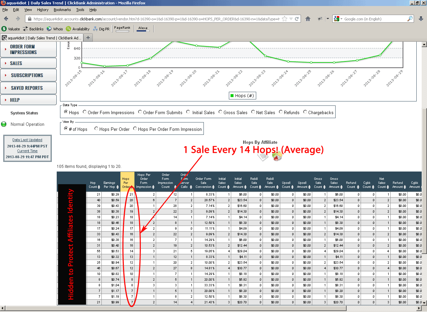Open a new tab with plus button
Image resolution: width=427 pixels, height=312 pixels.
pos(88,38)
